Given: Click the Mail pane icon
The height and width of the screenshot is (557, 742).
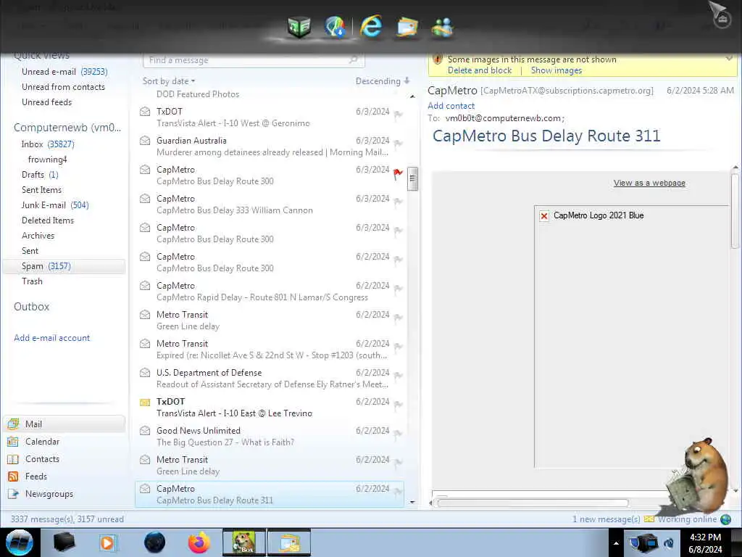Looking at the screenshot, I should [x=13, y=424].
